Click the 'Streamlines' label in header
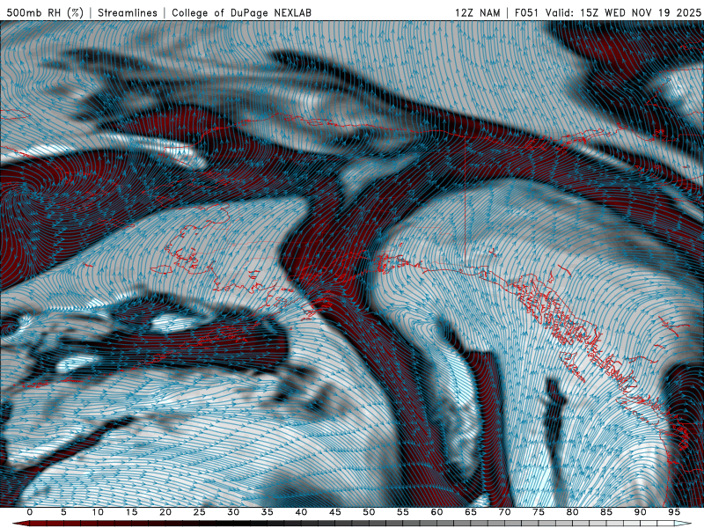The width and height of the screenshot is (704, 528). pyautogui.click(x=128, y=12)
